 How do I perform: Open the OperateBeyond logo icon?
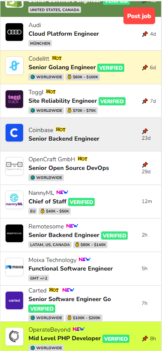(x=14, y=336)
